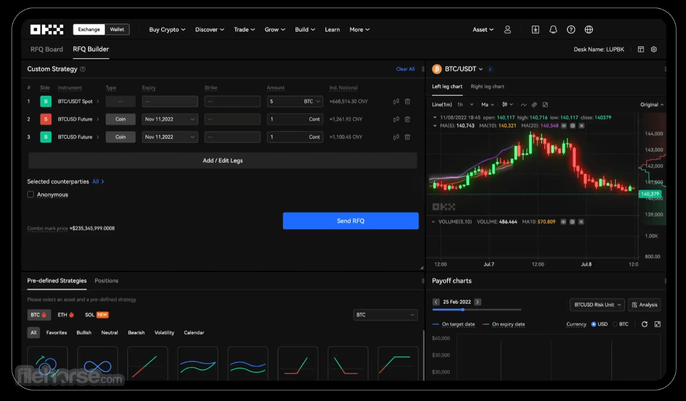
Task: Select the chart drawing ruler tool
Action: (x=534, y=105)
